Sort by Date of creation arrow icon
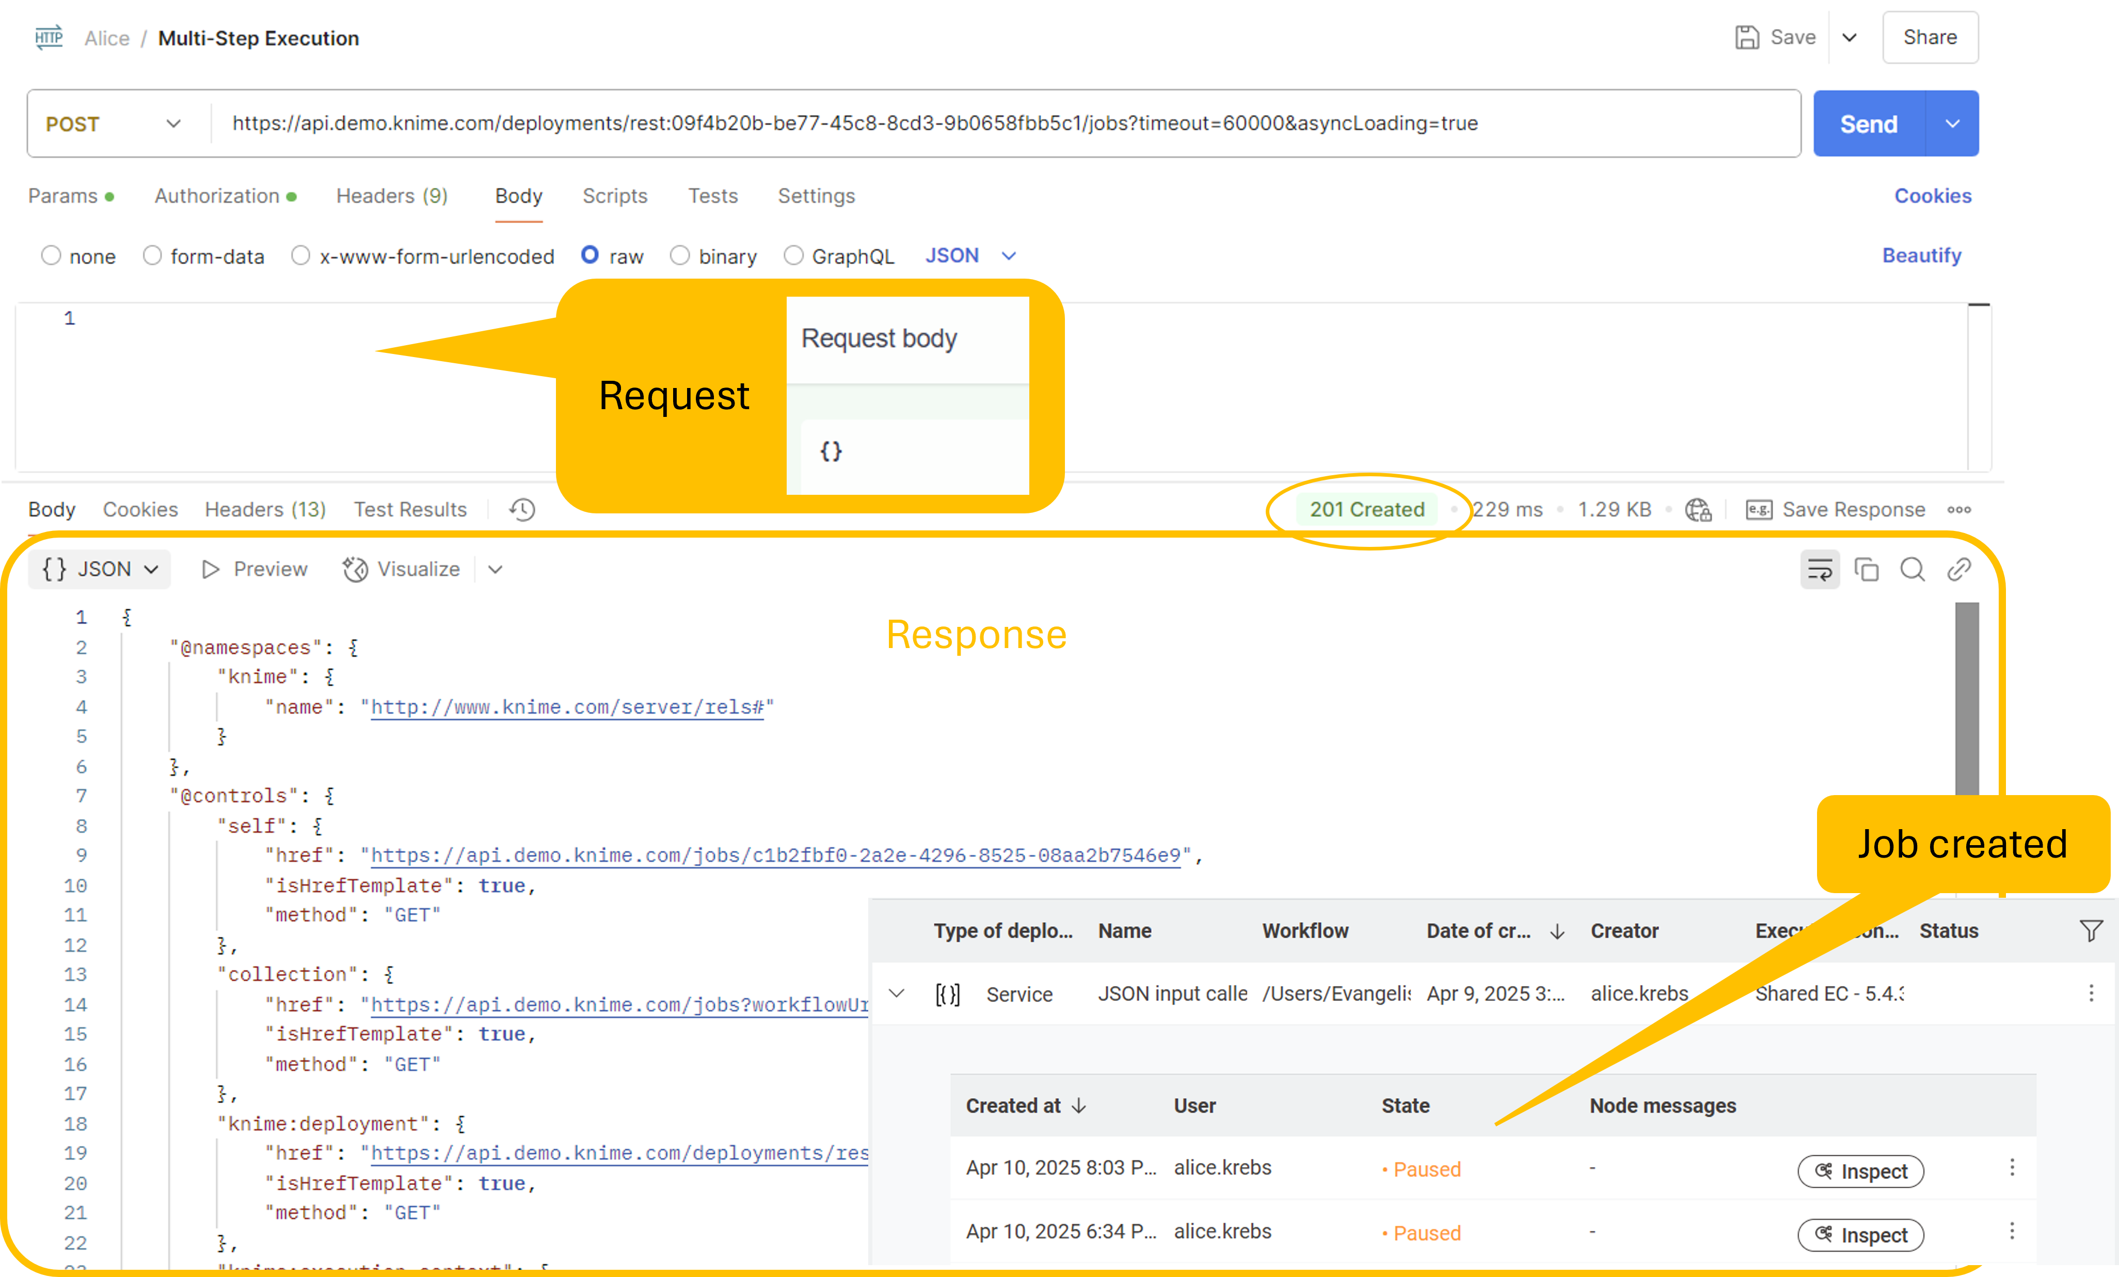Screen dimensions: 2119x1277 click(x=1557, y=931)
